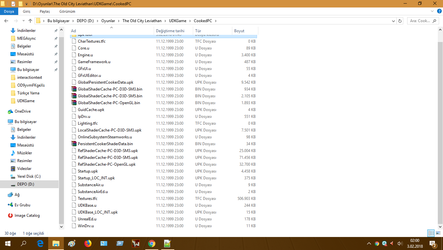The height and width of the screenshot is (250, 443).
Task: Click the Videolar film icon
Action: coord(13,169)
